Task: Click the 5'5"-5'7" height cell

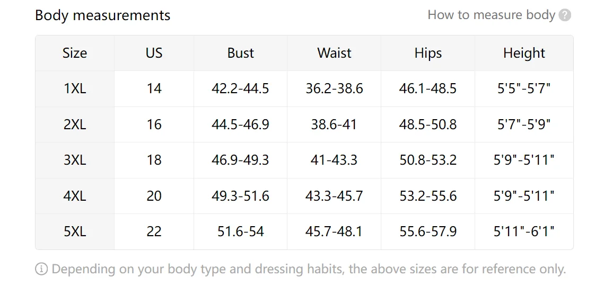Action: (x=524, y=88)
